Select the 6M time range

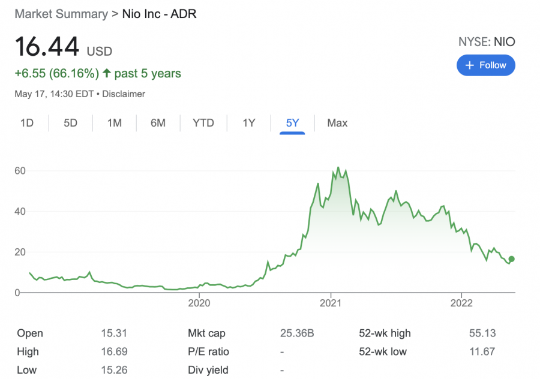[x=158, y=123]
